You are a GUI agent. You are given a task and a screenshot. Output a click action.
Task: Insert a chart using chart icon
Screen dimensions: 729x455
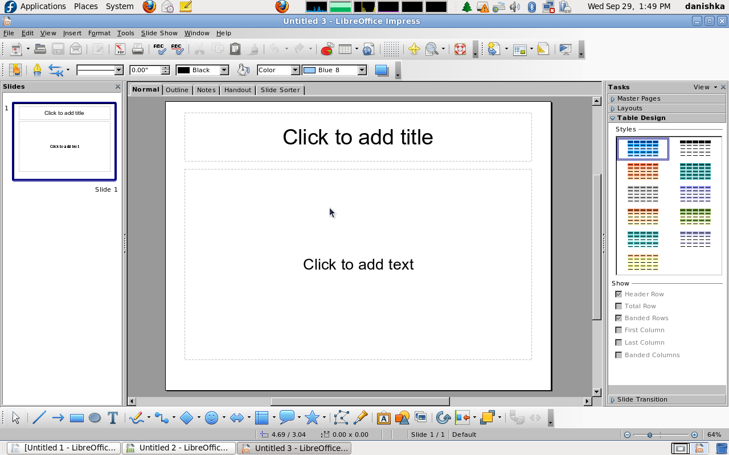tap(326, 49)
